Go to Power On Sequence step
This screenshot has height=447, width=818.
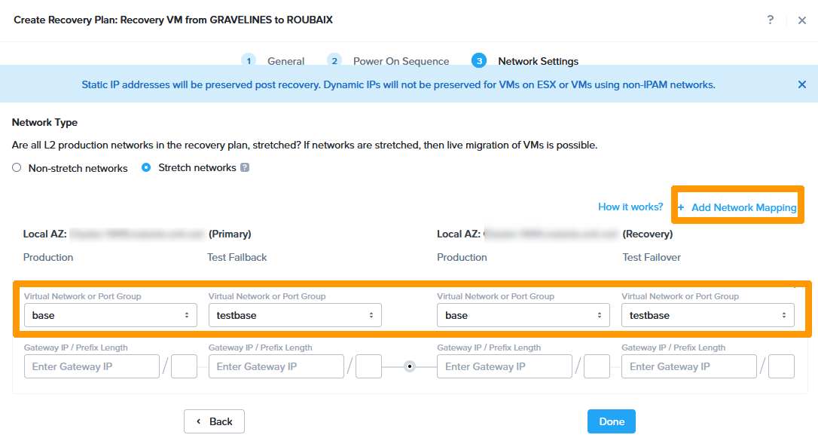point(401,61)
